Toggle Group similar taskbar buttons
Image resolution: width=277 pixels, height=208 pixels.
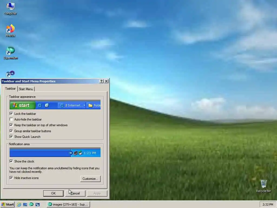(x=11, y=131)
